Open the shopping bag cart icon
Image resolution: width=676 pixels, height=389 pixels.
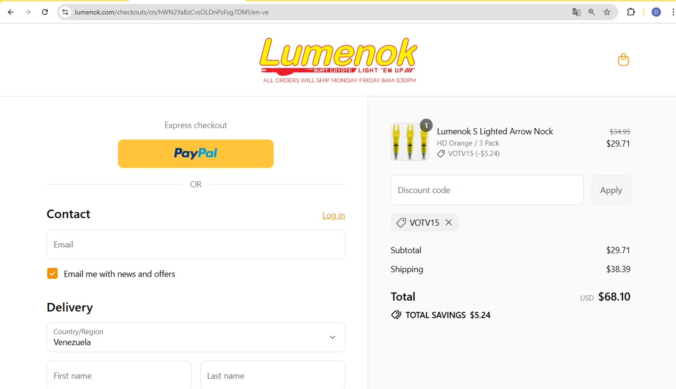click(623, 59)
